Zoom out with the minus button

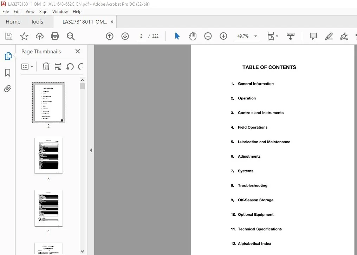pyautogui.click(x=208, y=36)
